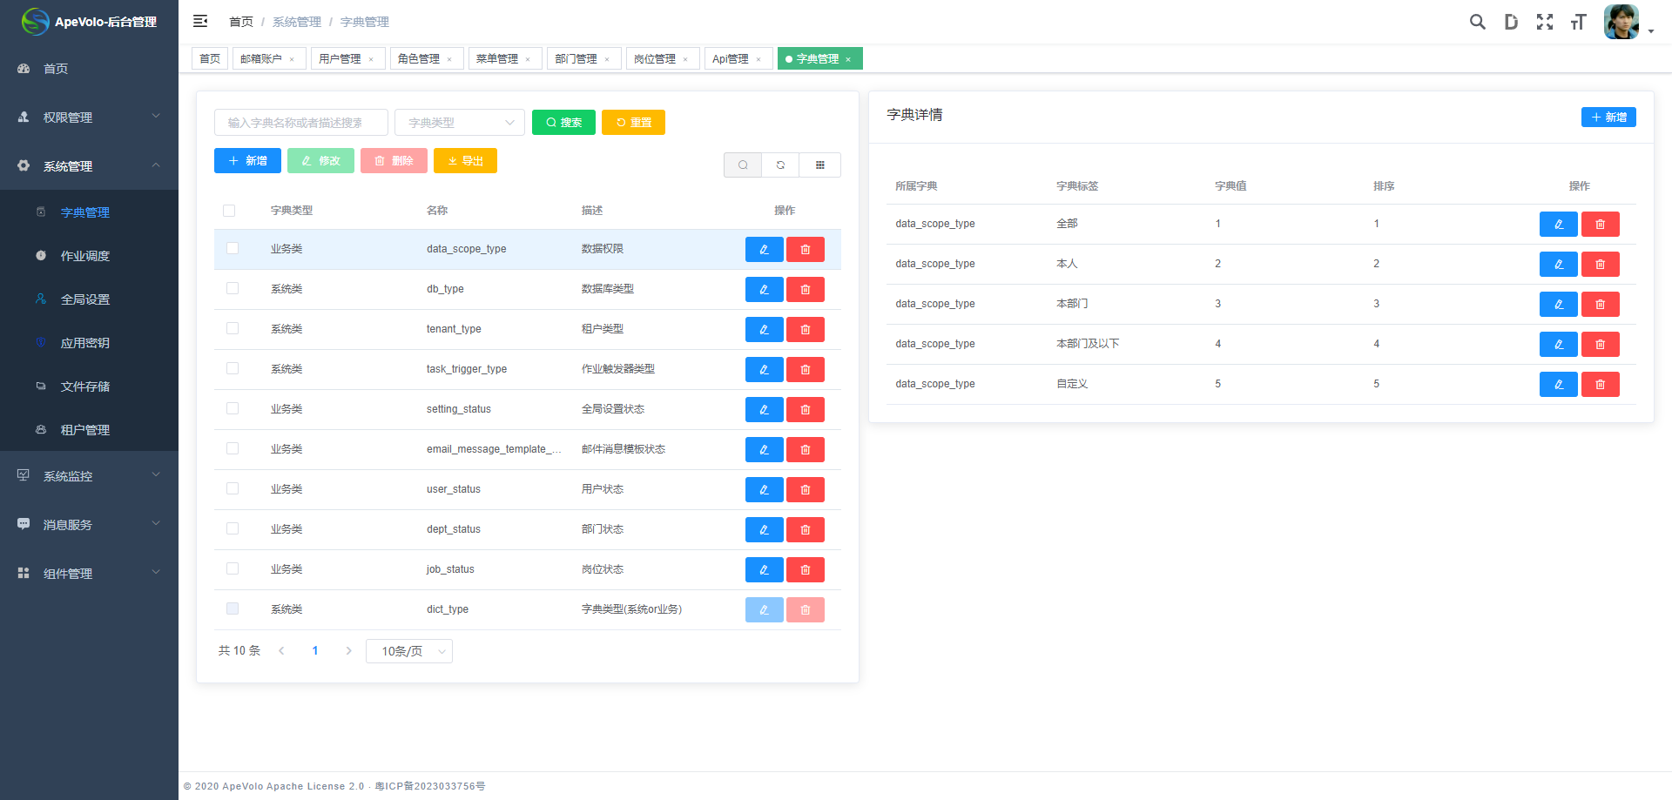The width and height of the screenshot is (1672, 800).
Task: Click delete icon for tenant_type row
Action: pos(805,330)
